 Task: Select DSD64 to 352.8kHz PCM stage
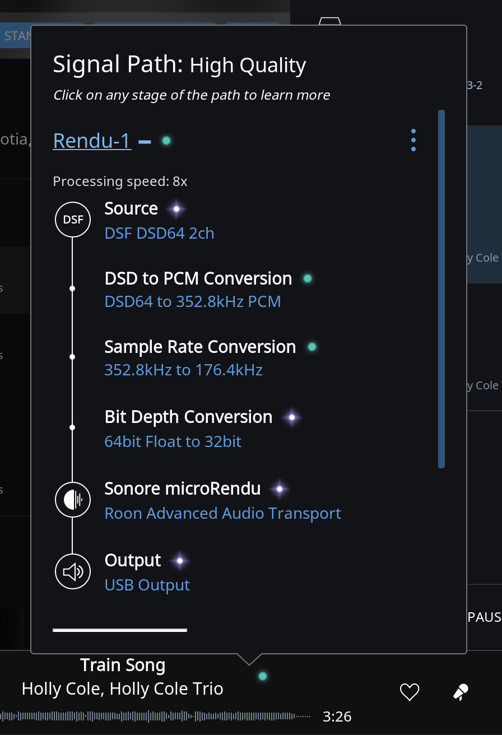point(193,302)
